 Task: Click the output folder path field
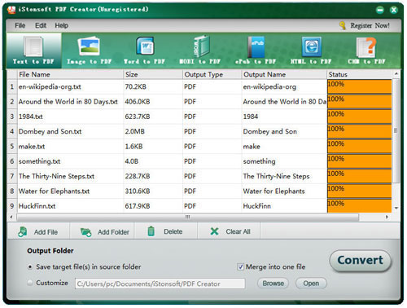pyautogui.click(x=160, y=284)
